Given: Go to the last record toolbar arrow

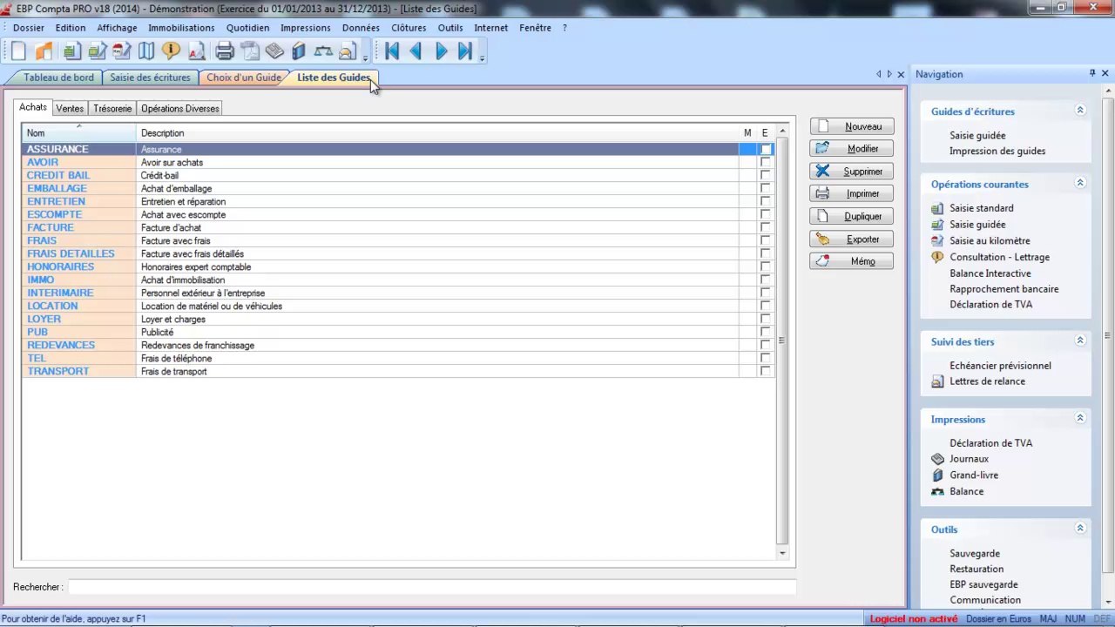Looking at the screenshot, I should pos(465,51).
